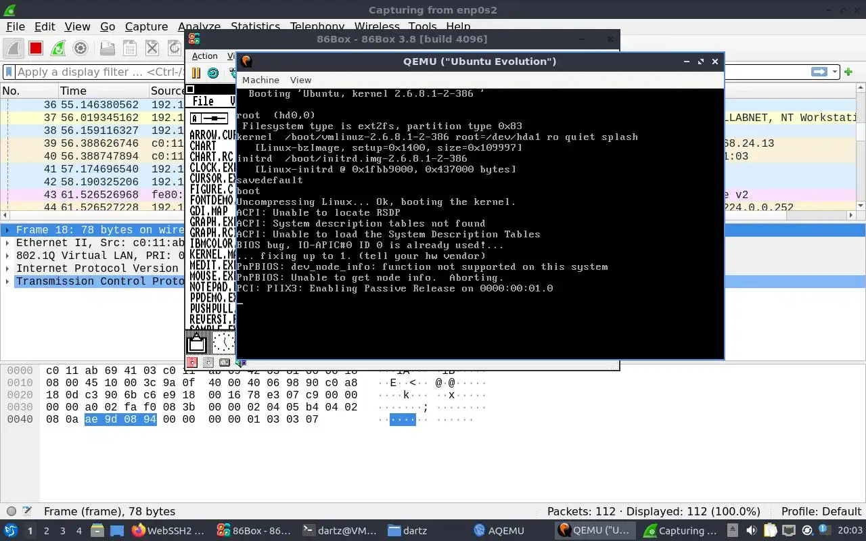Select drive A icon in 86Box guest
Image resolution: width=866 pixels, height=541 pixels.
pyautogui.click(x=208, y=118)
